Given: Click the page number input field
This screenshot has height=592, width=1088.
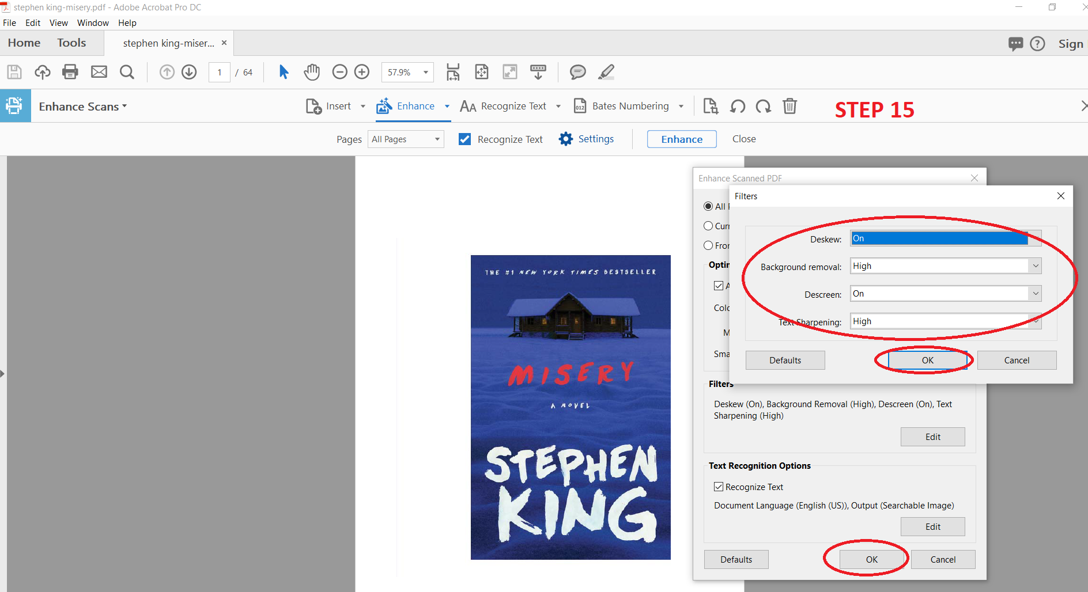Looking at the screenshot, I should click(x=219, y=73).
